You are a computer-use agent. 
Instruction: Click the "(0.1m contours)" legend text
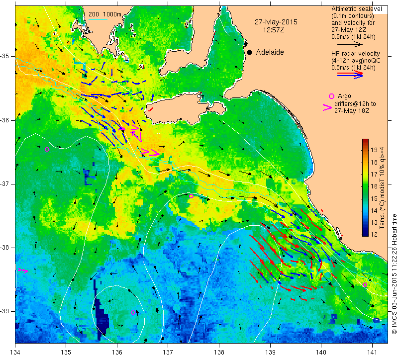353,16
